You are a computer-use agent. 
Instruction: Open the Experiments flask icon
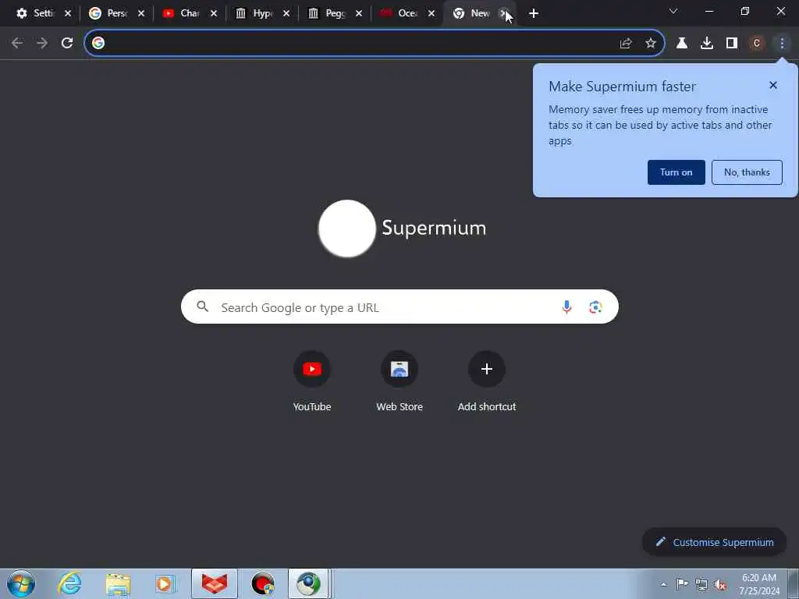pos(682,44)
